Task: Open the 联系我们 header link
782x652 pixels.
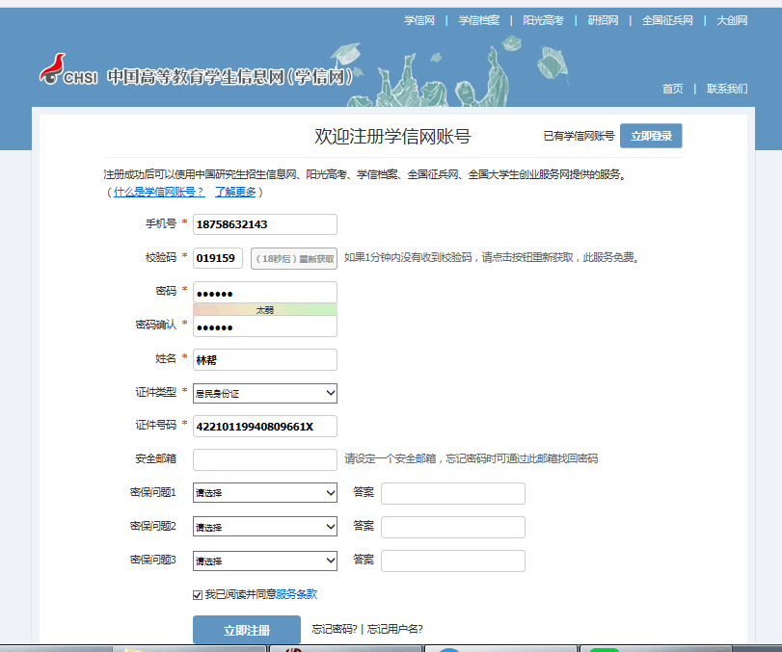Action: [727, 89]
